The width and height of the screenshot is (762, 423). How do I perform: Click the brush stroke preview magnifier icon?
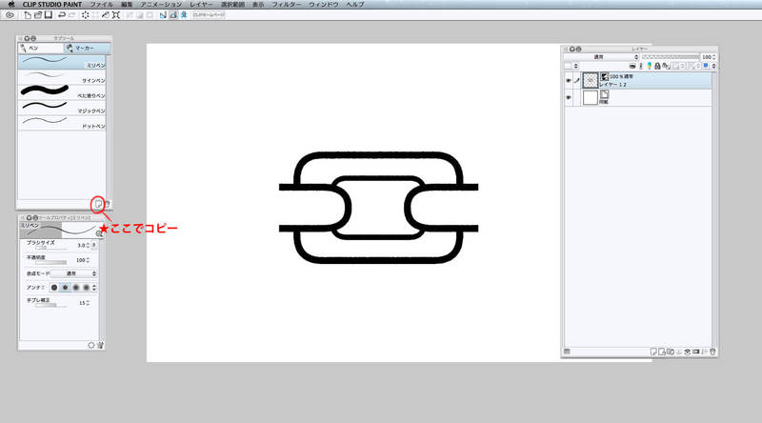pyautogui.click(x=99, y=233)
